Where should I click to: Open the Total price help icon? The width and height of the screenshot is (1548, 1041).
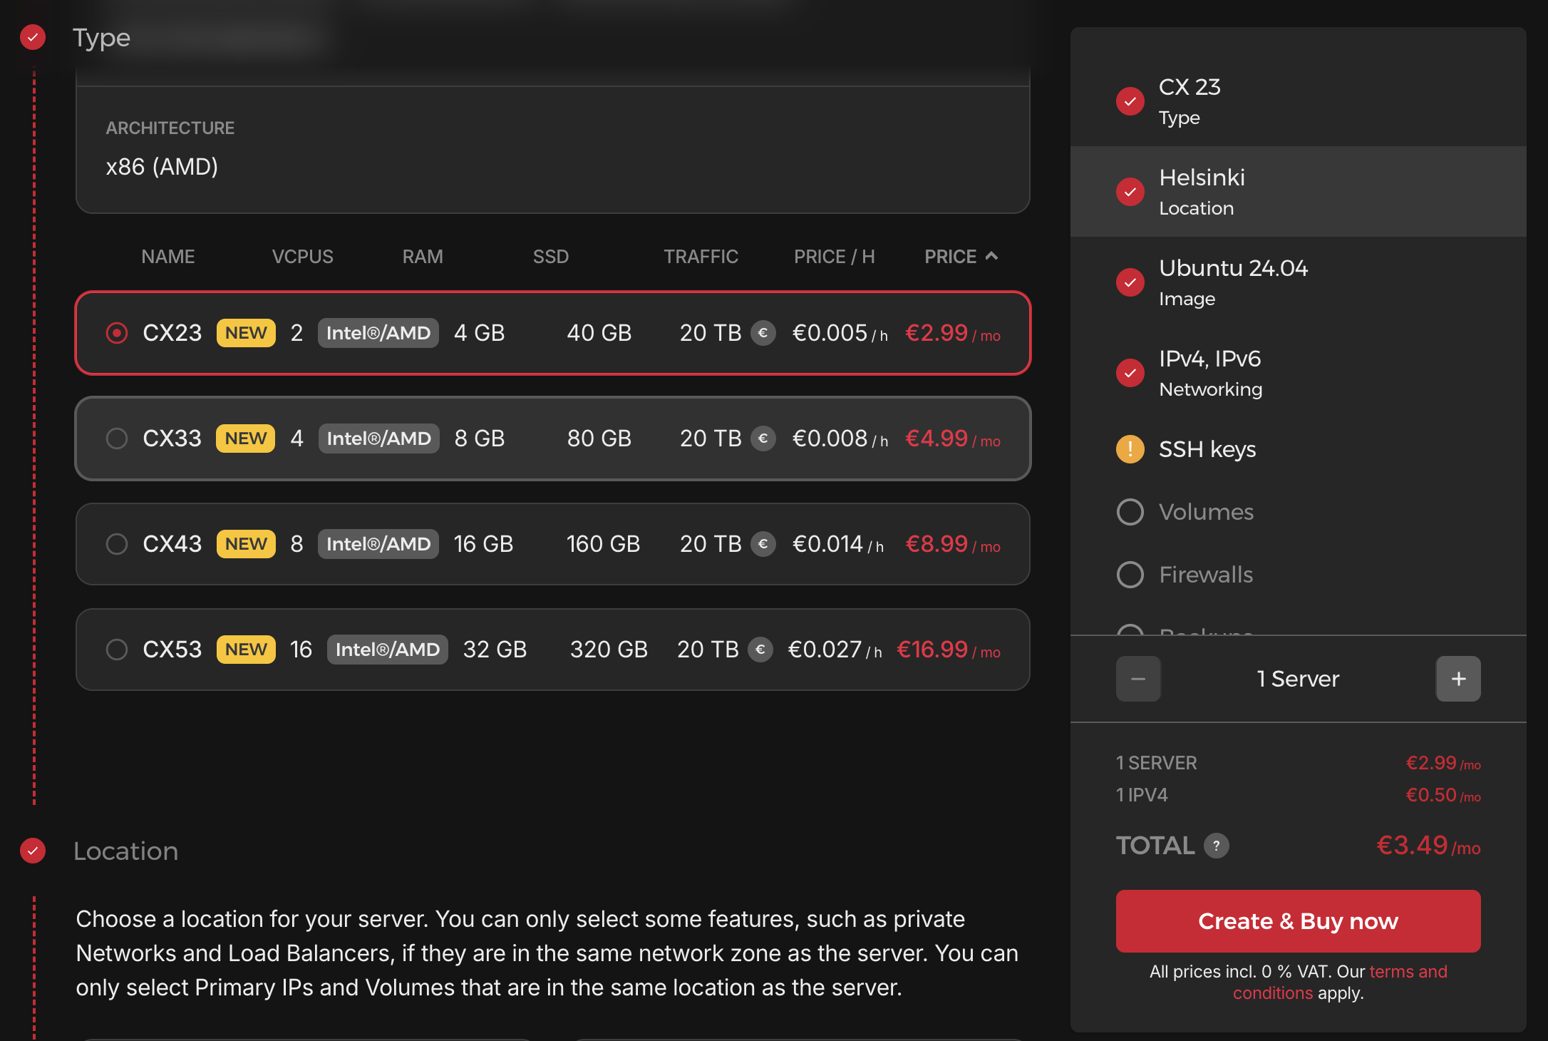[1216, 846]
